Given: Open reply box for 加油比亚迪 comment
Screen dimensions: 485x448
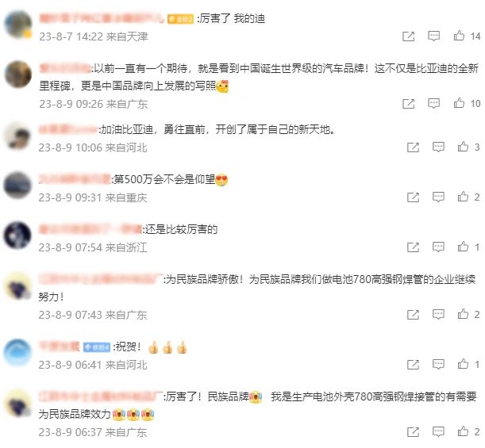Looking at the screenshot, I should (x=438, y=147).
